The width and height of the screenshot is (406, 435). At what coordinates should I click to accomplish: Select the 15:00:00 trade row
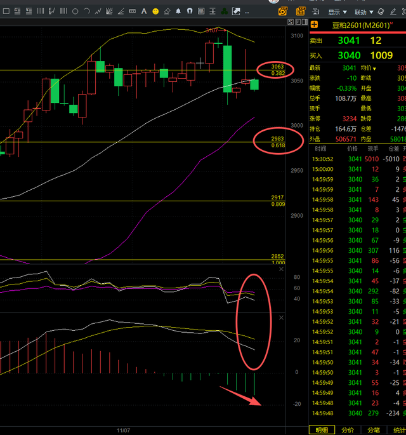coord(358,169)
